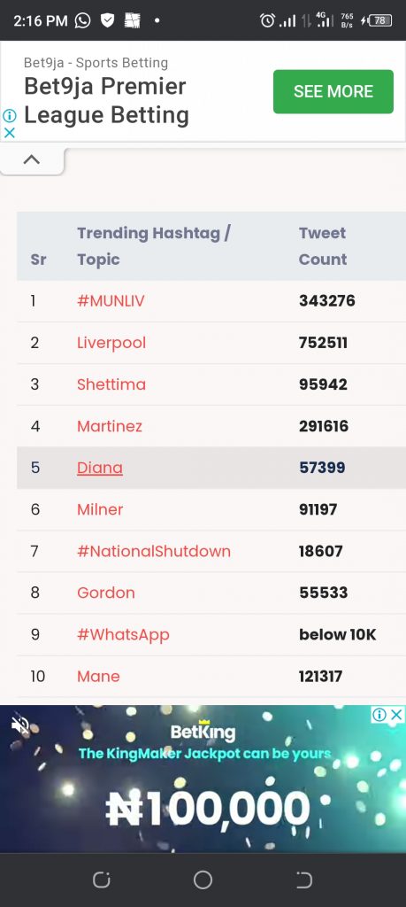View the Milner trending topic
The height and width of the screenshot is (907, 406).
click(x=100, y=509)
